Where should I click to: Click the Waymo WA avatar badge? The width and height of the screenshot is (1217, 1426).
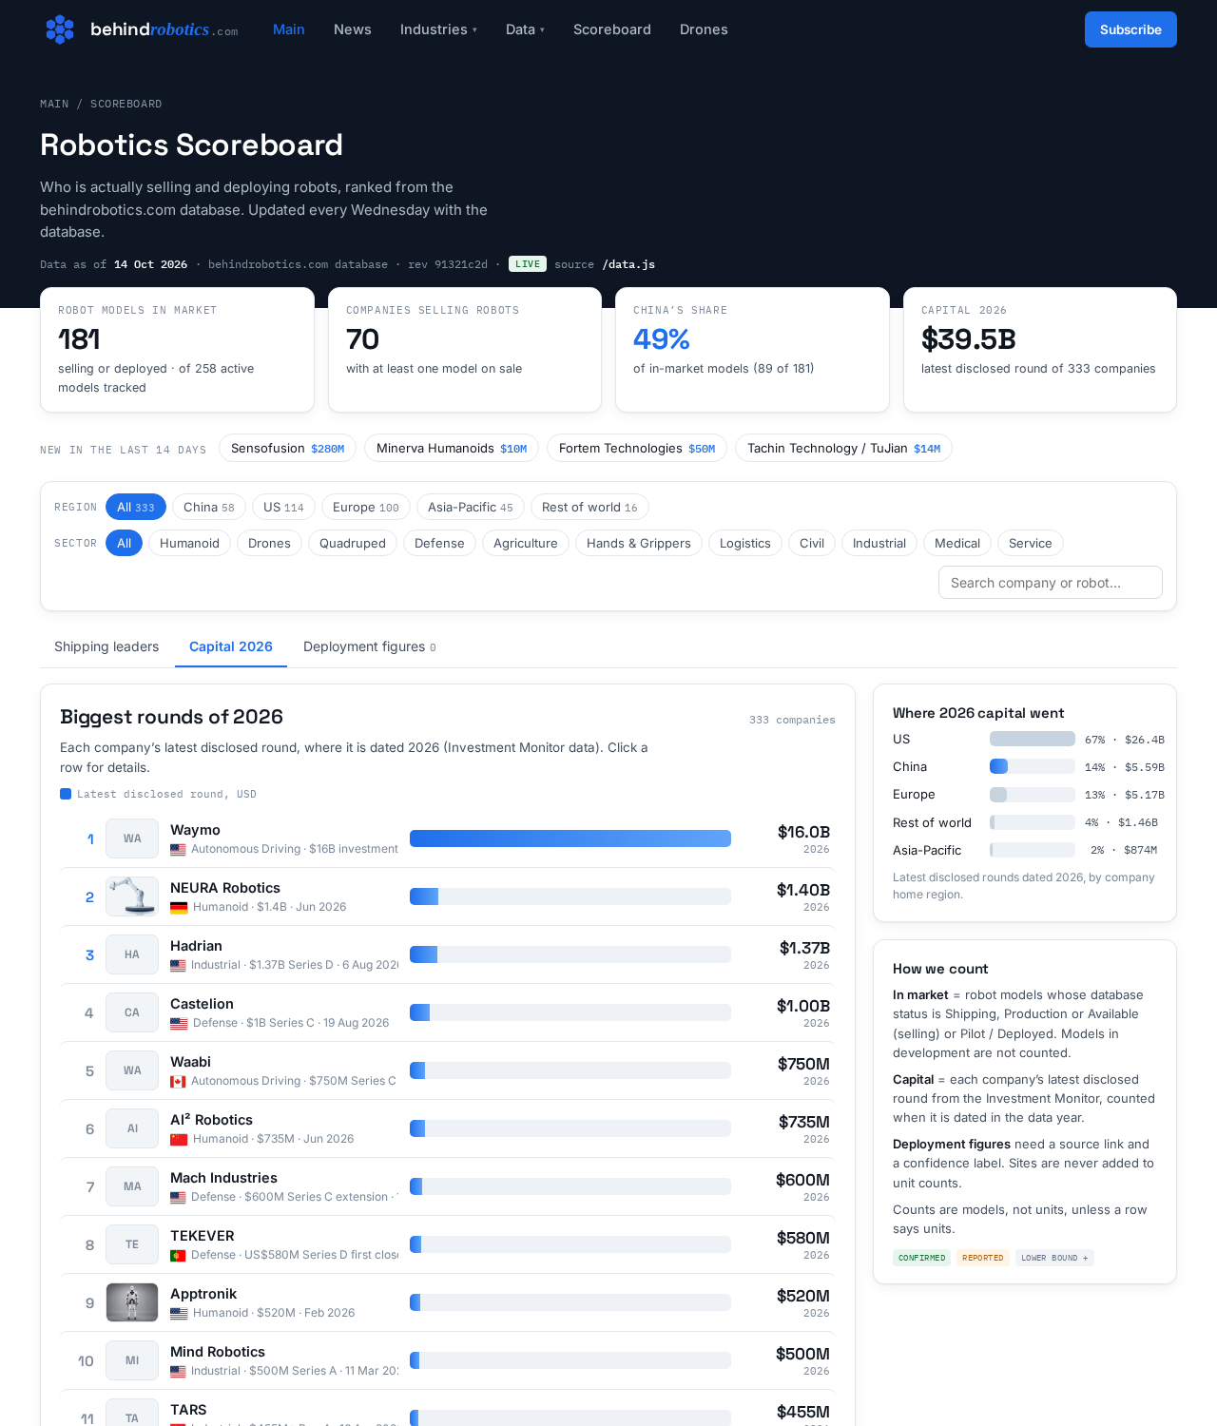pos(132,838)
